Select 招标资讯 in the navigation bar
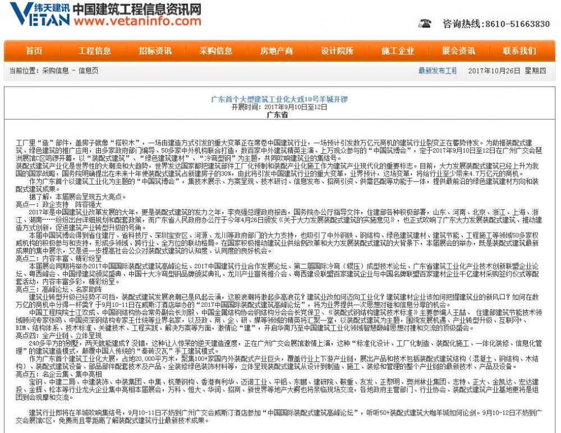The image size is (561, 433). click(x=155, y=51)
